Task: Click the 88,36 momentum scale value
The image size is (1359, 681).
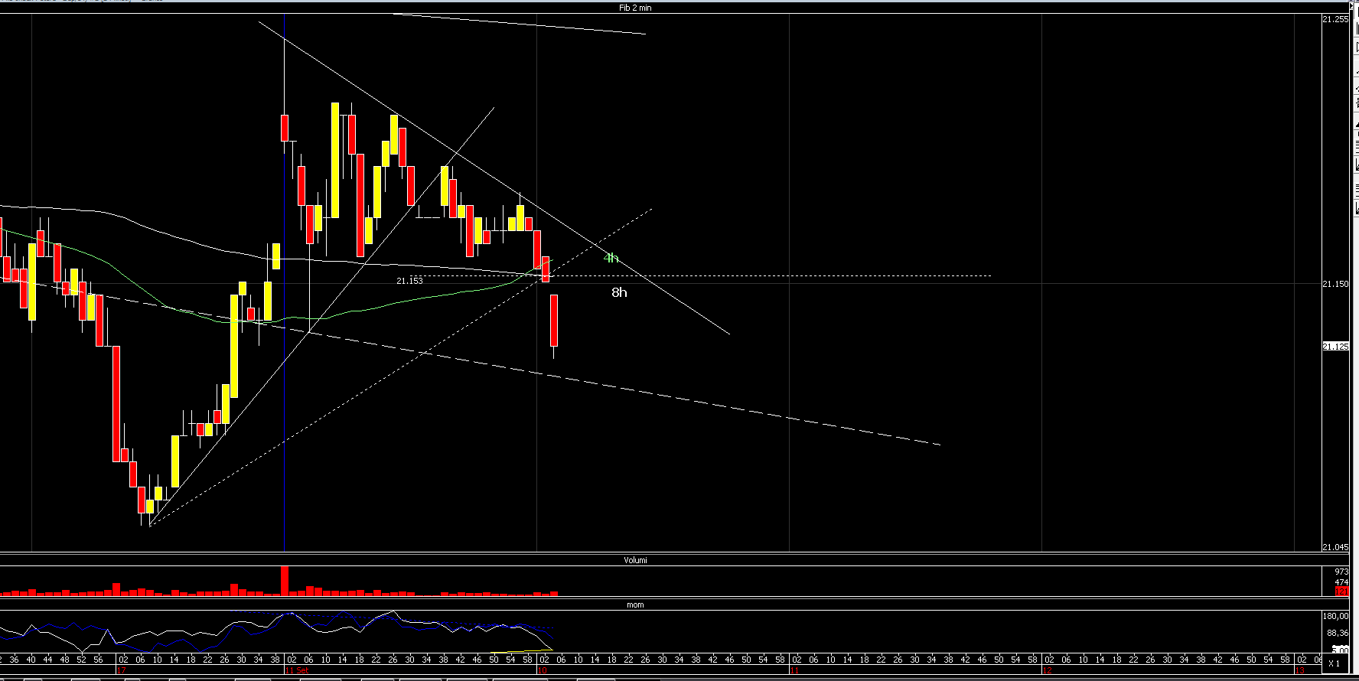Action: (x=1338, y=633)
